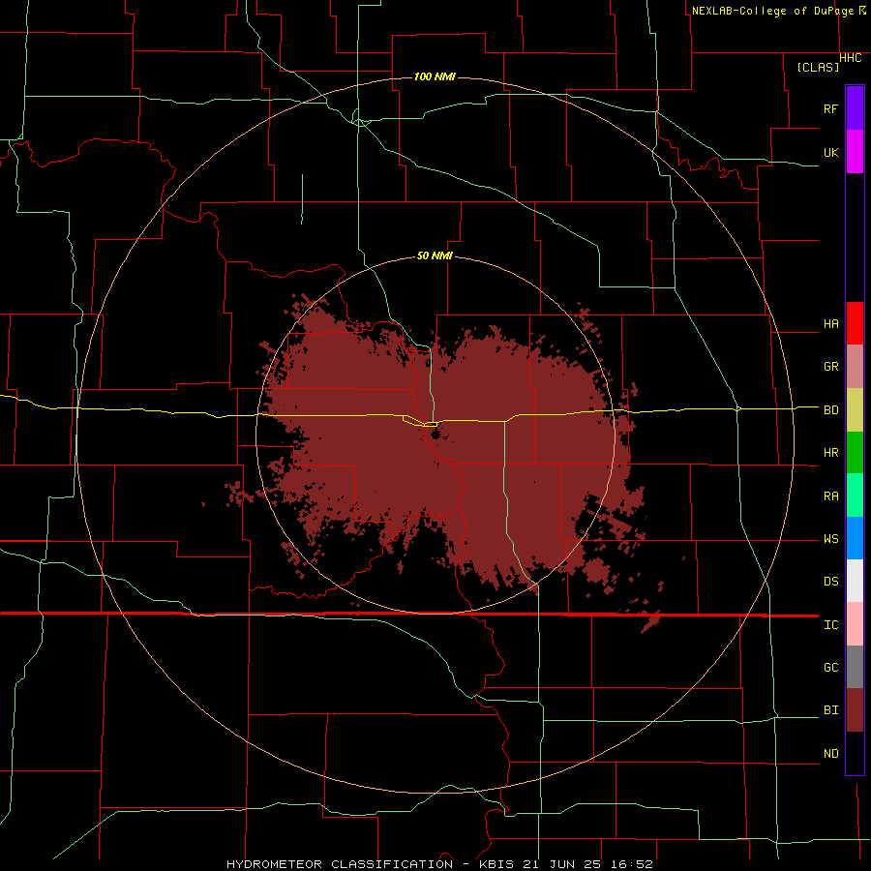Click the HA red legend swatch
Viewport: 871px width, 871px height.
coord(855,323)
